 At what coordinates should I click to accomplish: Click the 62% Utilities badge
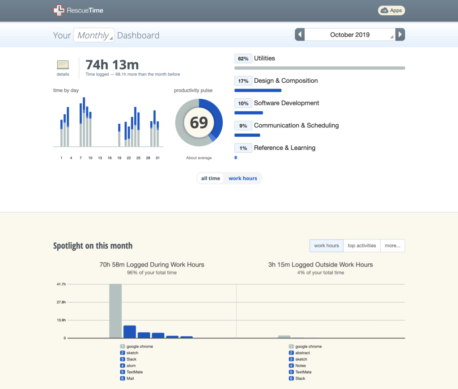click(243, 59)
